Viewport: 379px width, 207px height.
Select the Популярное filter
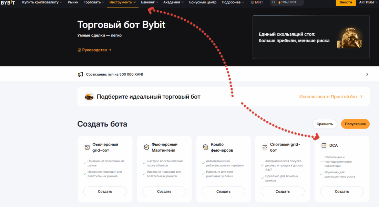(x=355, y=124)
